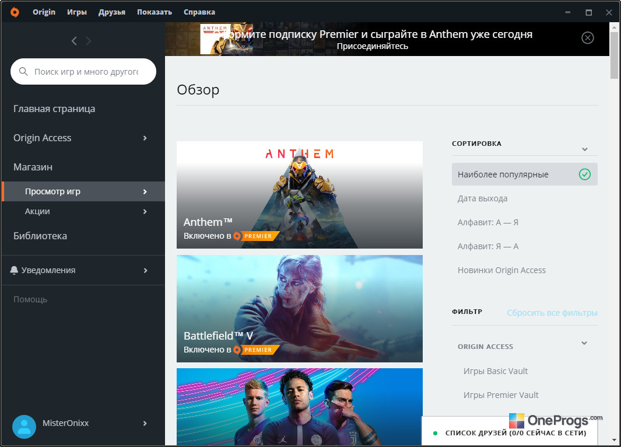The height and width of the screenshot is (447, 621).
Task: Filter by Игры Premier Vault
Action: [501, 395]
